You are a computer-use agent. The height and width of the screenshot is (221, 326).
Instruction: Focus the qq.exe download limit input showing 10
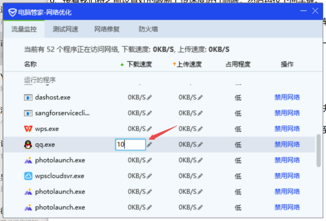click(x=130, y=144)
